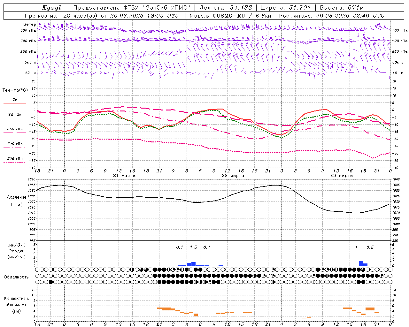This screenshot has height=327, width=409.
Task: Click the "Ветер" wind panel label
Action: (x=29, y=24)
